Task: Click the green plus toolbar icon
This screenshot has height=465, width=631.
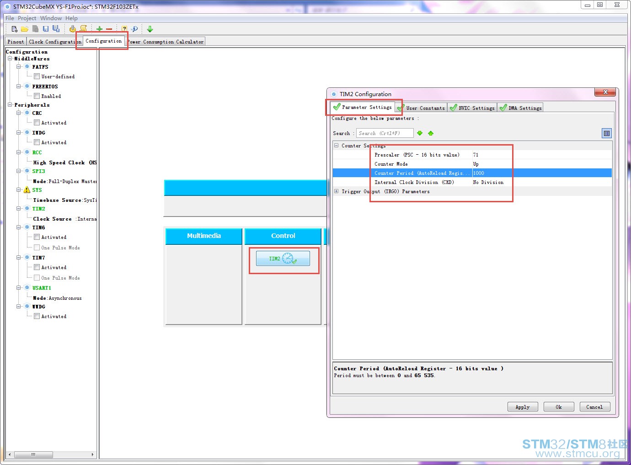Action: coord(99,29)
